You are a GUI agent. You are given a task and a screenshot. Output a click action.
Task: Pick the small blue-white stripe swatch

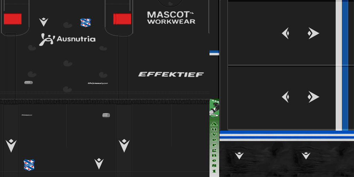[x=214, y=53]
